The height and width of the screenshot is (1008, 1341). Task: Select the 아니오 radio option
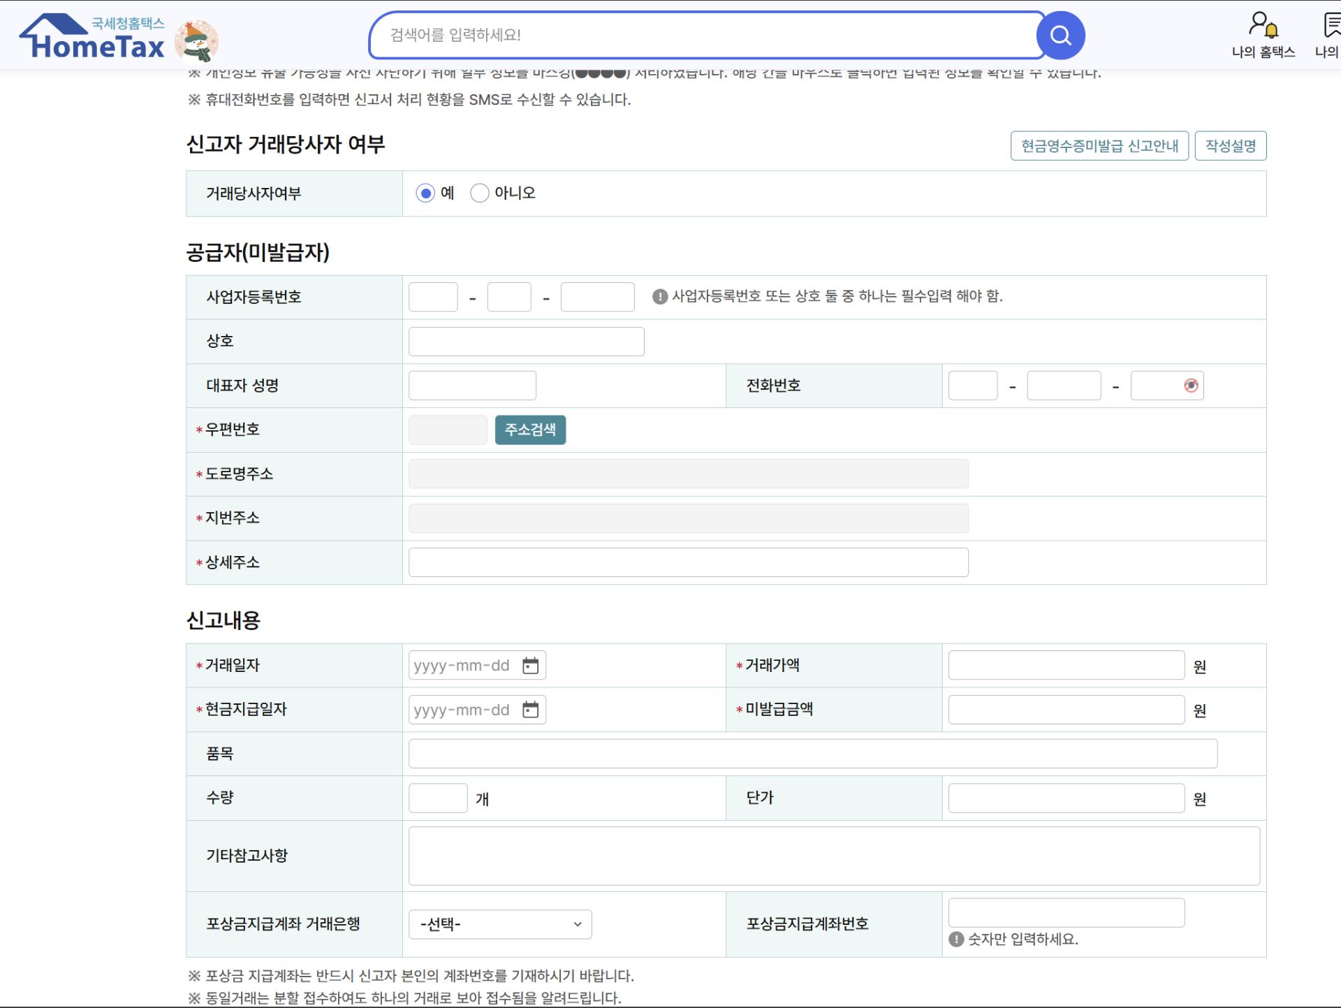480,193
